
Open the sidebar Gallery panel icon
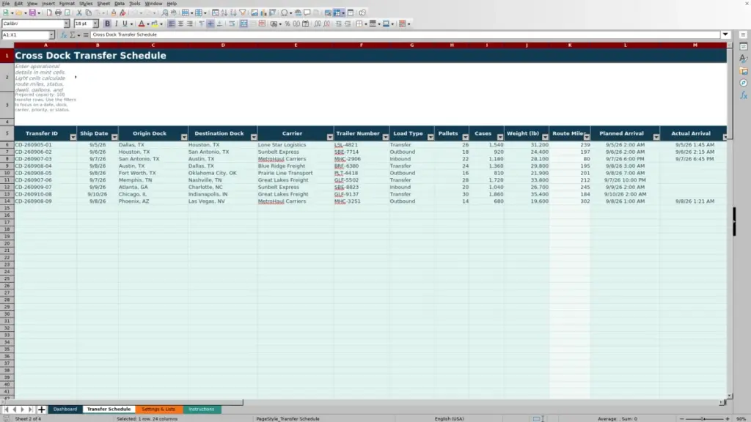tap(744, 71)
